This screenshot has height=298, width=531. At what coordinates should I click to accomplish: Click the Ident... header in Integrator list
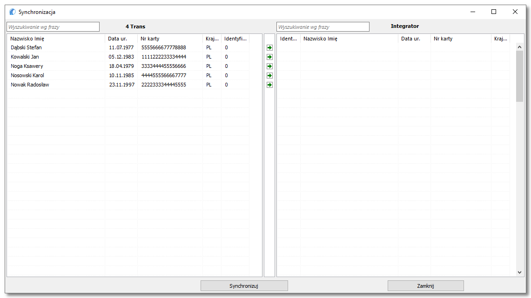289,39
